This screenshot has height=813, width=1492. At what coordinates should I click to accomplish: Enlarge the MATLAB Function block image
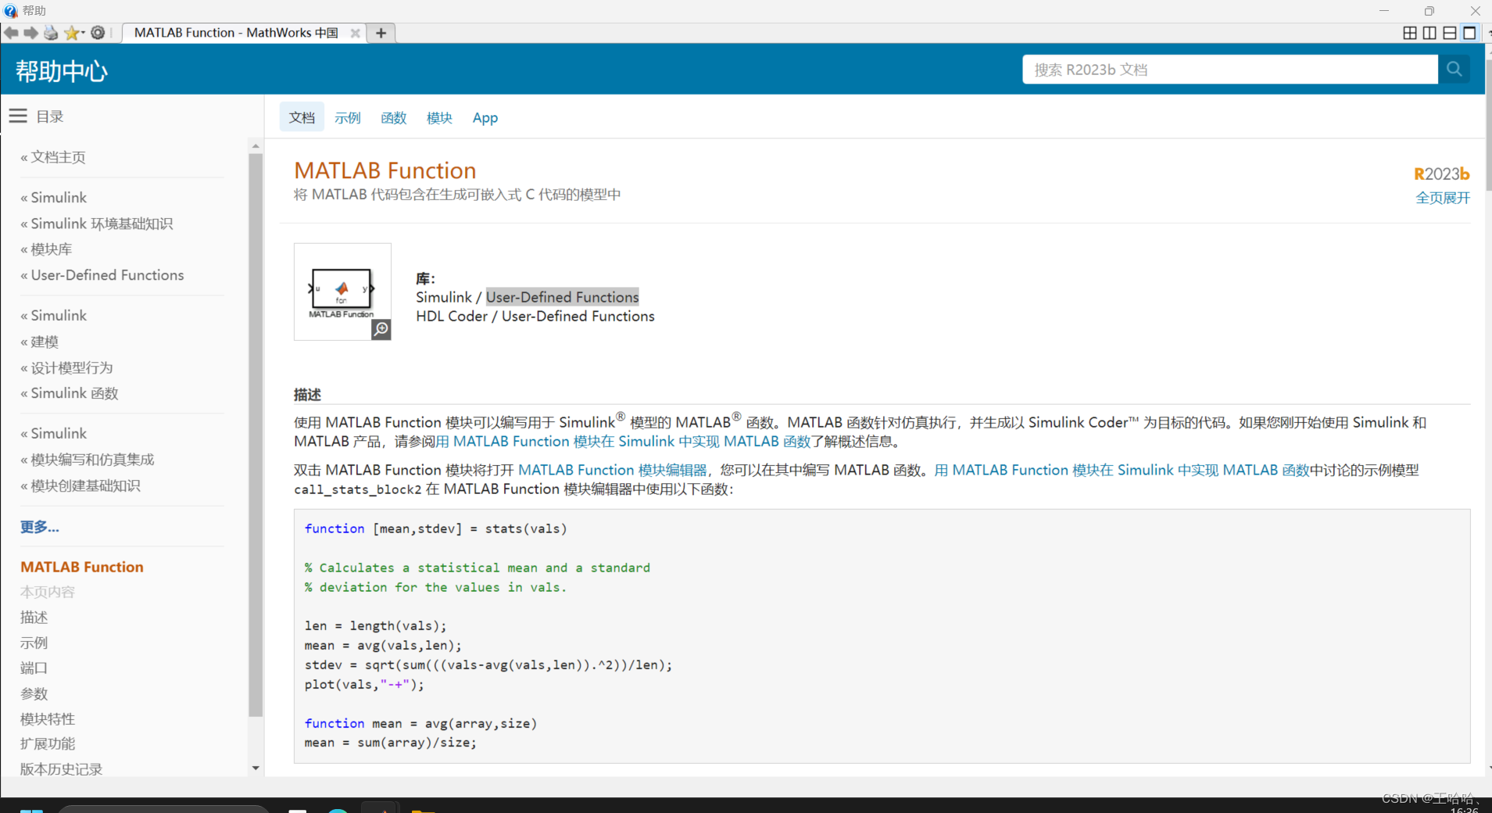[381, 329]
